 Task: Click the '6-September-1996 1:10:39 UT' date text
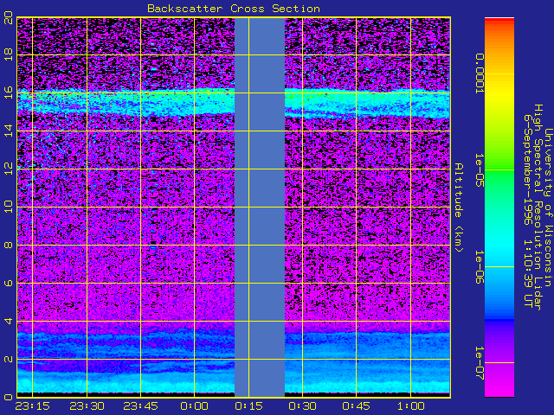coord(528,211)
